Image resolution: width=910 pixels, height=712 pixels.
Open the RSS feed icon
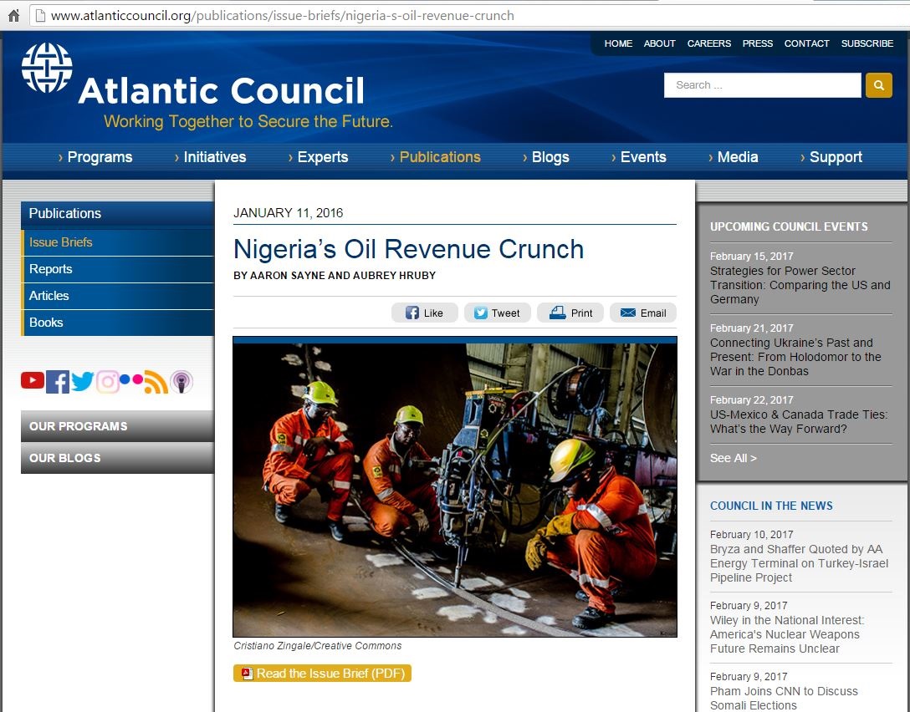[156, 382]
